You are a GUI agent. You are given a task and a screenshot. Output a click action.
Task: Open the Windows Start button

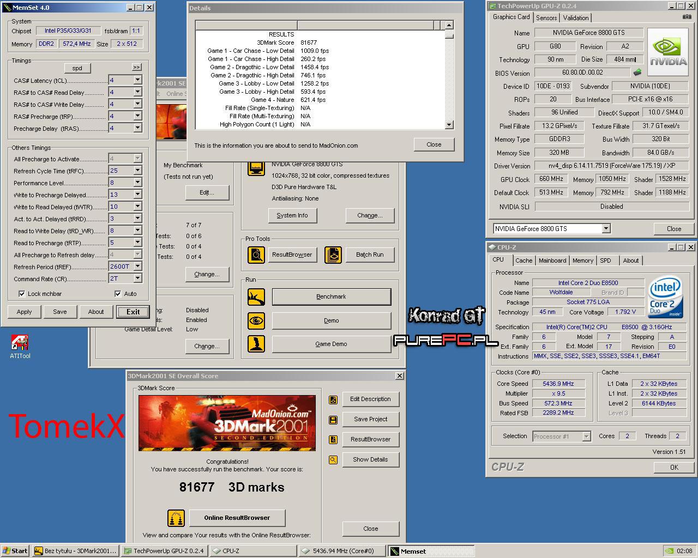(15, 551)
